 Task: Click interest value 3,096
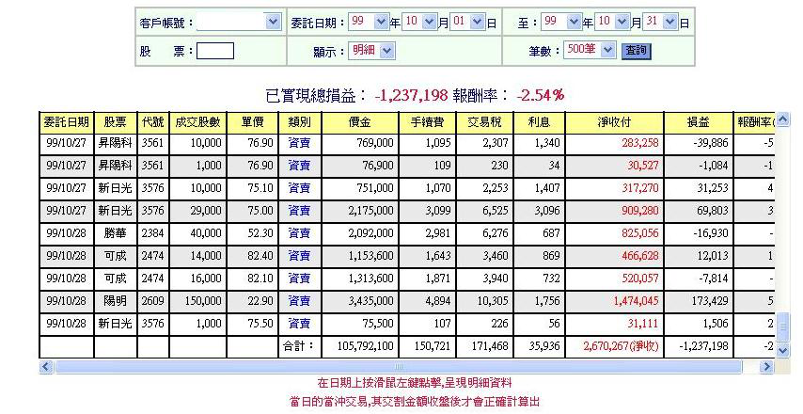pyautogui.click(x=547, y=211)
